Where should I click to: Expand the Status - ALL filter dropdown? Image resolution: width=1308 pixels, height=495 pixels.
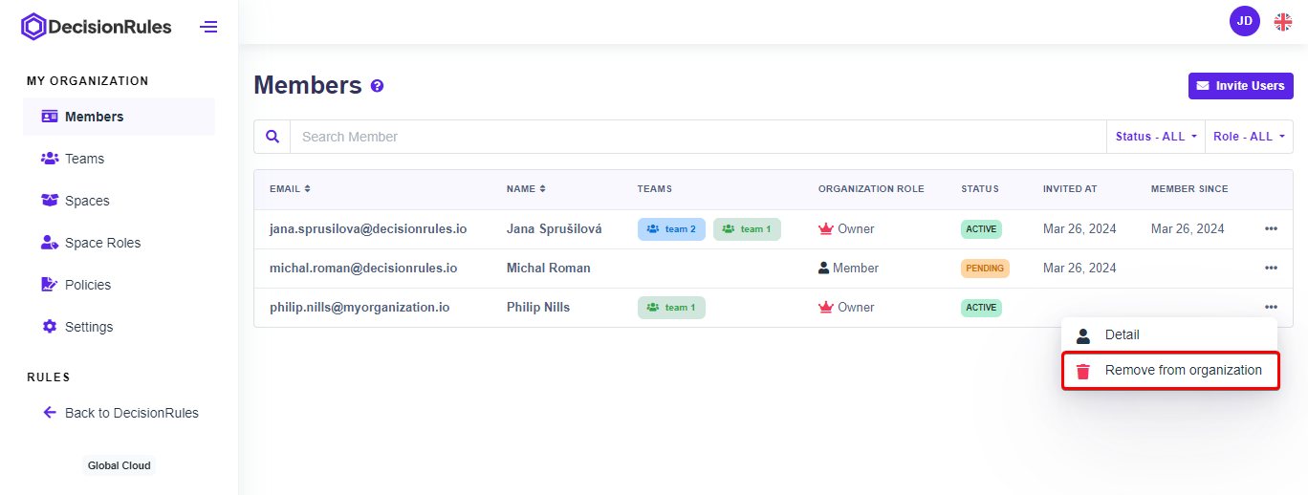[x=1156, y=137]
